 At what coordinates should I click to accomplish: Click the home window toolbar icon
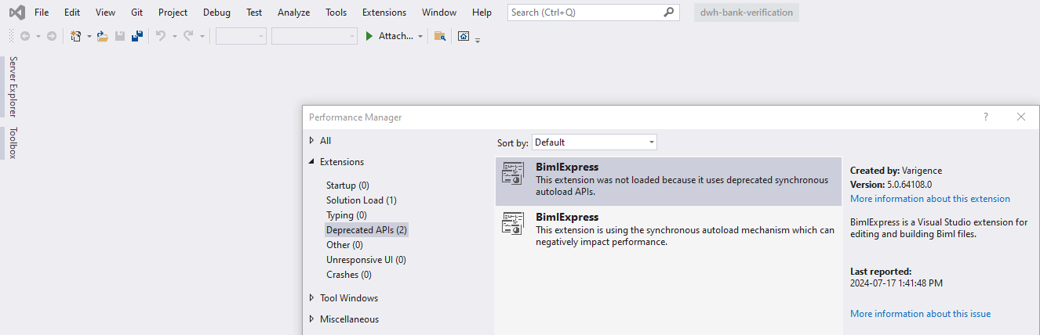[x=464, y=36]
